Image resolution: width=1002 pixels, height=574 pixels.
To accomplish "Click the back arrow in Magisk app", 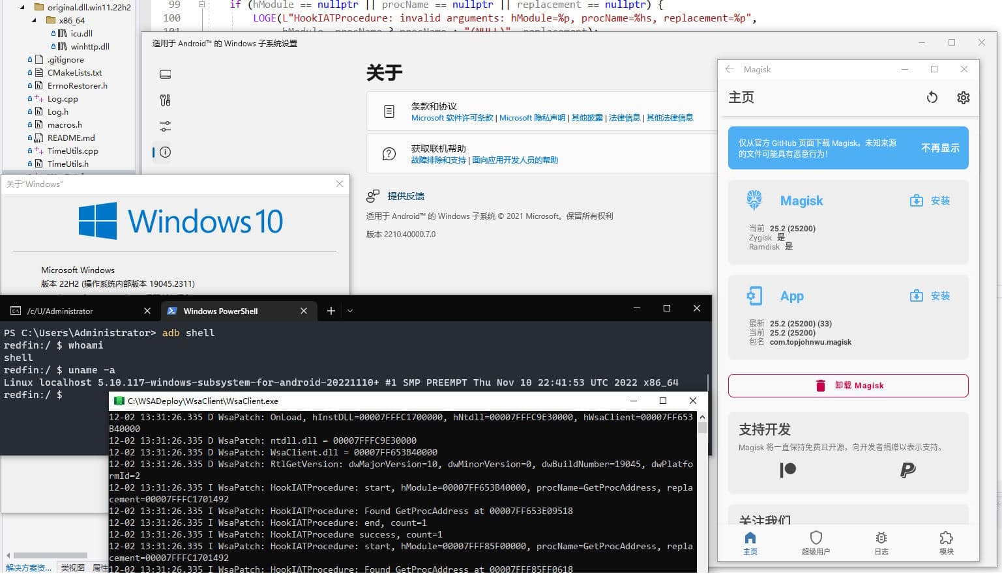I will pos(729,69).
